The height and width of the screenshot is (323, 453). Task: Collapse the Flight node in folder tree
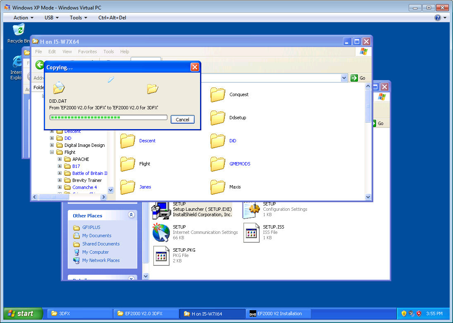pyautogui.click(x=52, y=152)
